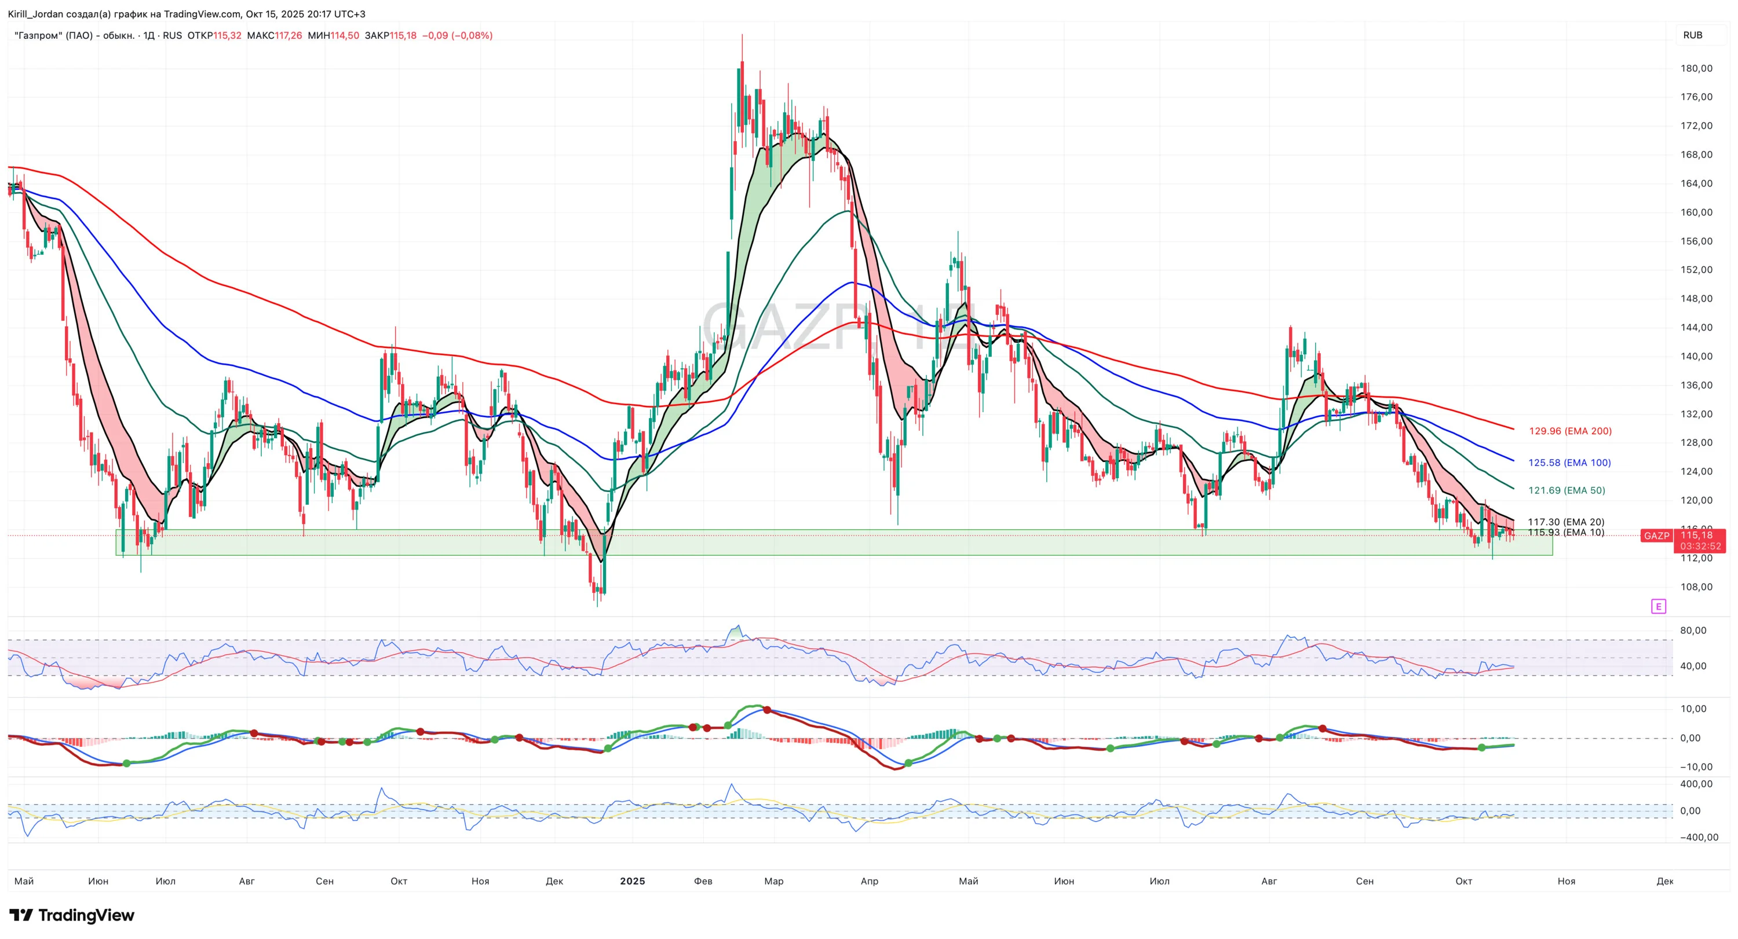The height and width of the screenshot is (939, 1738).
Task: Click the 148,00 price scale label
Action: tap(1696, 299)
